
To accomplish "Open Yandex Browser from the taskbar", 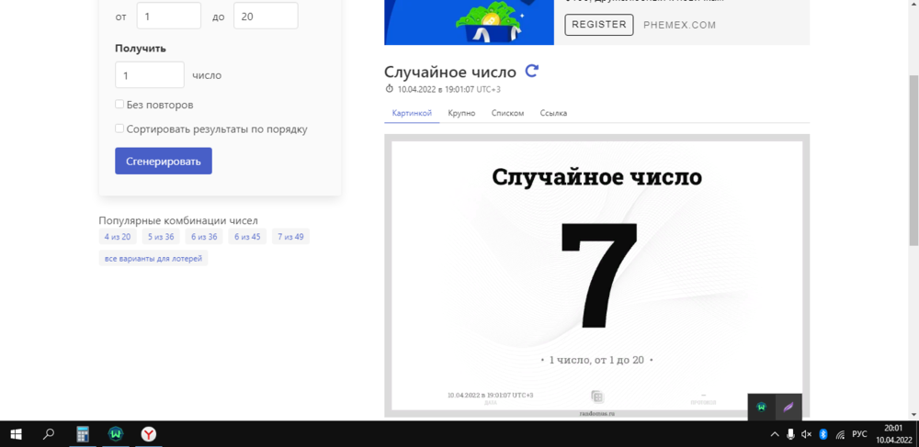I will 149,434.
